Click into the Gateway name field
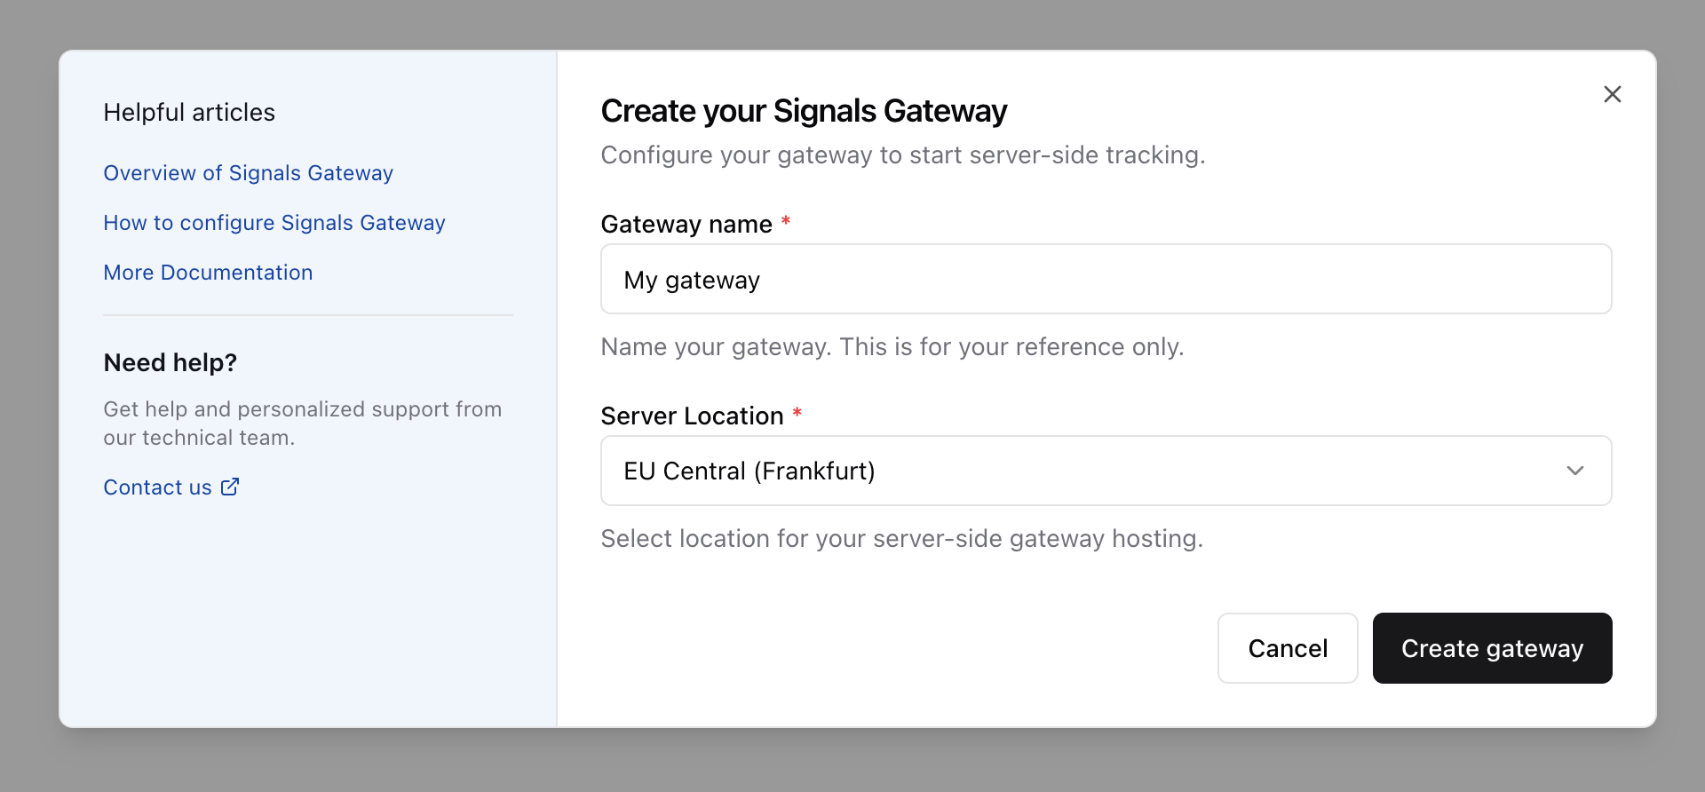 click(1105, 280)
